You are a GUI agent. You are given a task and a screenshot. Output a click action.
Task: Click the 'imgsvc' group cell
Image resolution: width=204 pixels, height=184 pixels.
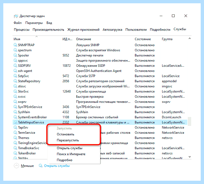[x=167, y=86]
